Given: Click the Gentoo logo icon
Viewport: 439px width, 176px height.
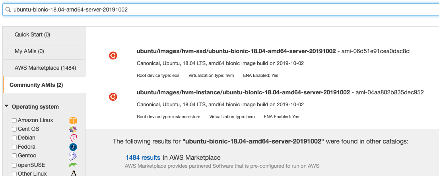Looking at the screenshot, I should click(x=73, y=156).
